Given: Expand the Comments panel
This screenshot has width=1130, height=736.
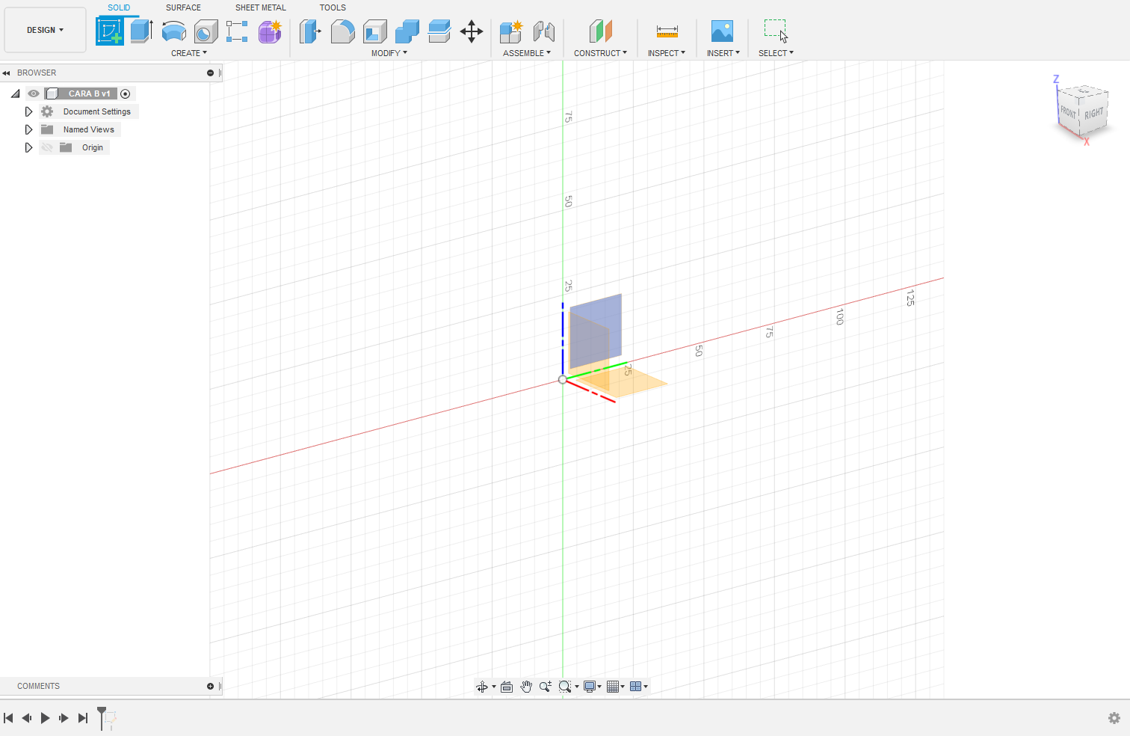Looking at the screenshot, I should (x=210, y=686).
